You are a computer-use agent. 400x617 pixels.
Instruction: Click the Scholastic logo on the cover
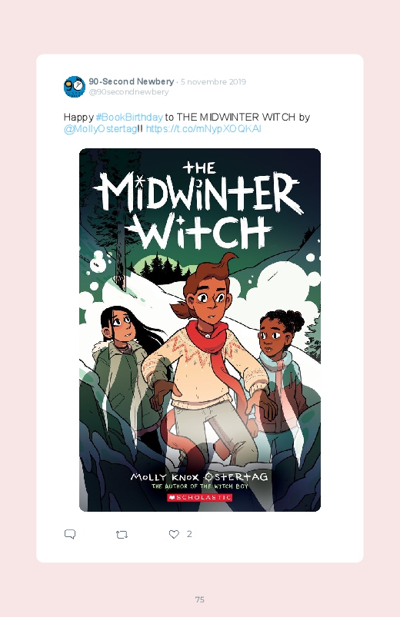point(200,497)
